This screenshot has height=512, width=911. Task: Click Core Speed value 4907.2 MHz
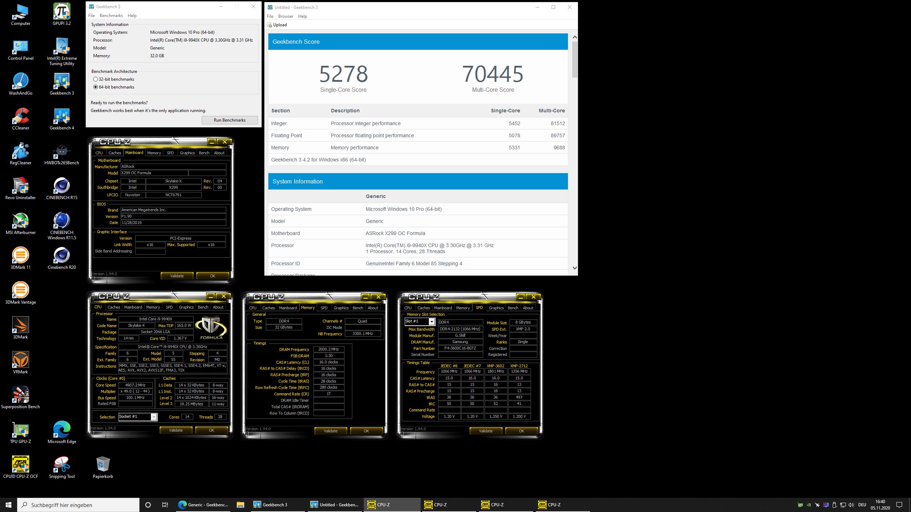coord(135,385)
